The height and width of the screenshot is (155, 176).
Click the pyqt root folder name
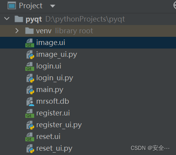point(34,20)
